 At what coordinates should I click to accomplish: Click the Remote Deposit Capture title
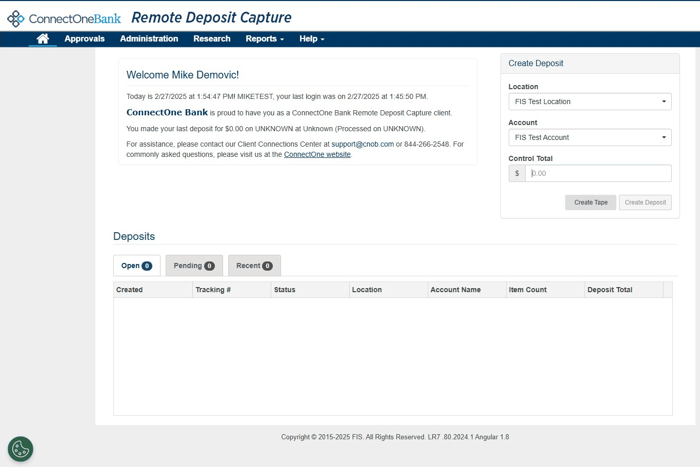211,17
